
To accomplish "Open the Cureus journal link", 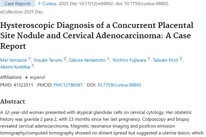I will pos(51,4).
